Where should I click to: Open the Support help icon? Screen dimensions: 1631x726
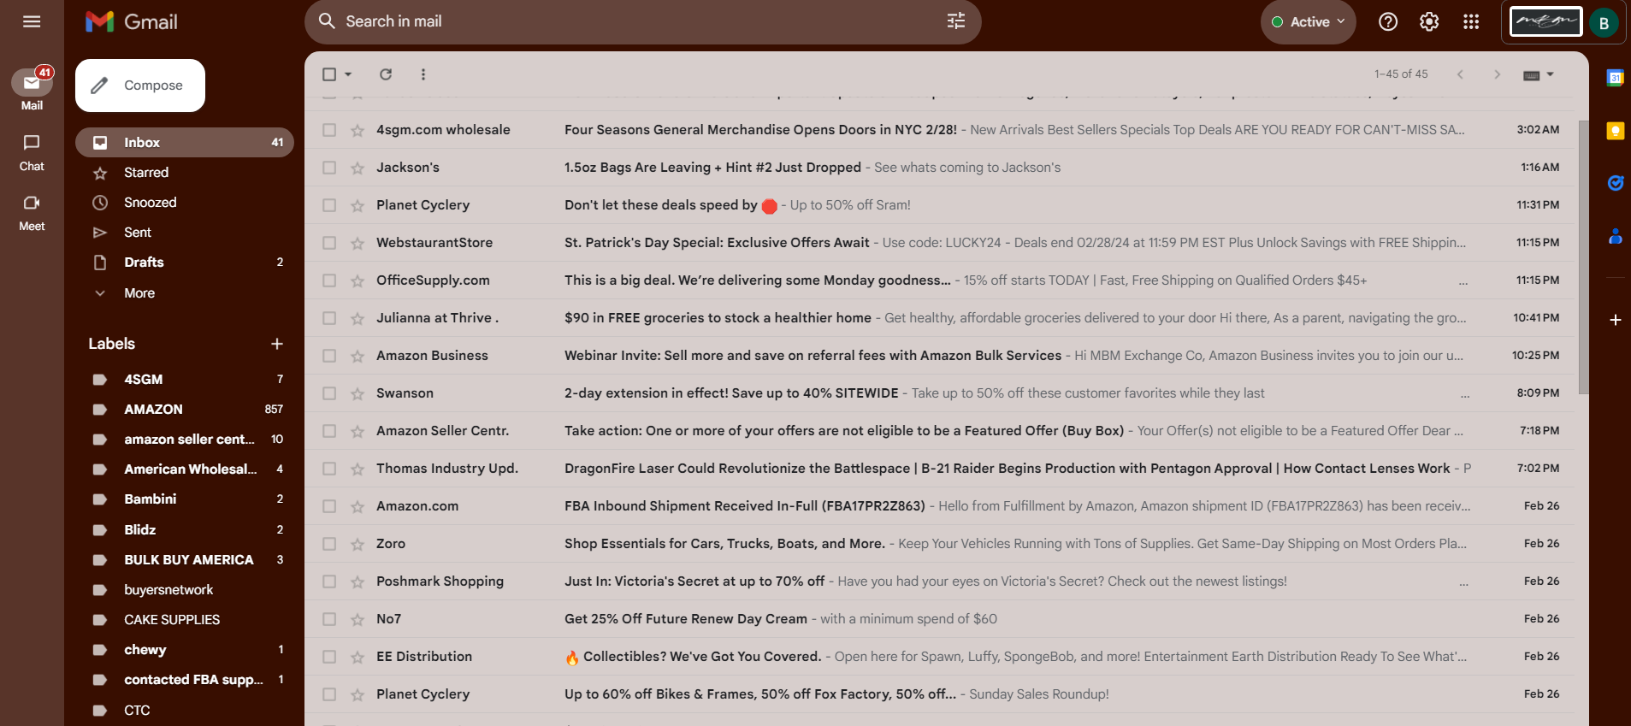[1388, 21]
